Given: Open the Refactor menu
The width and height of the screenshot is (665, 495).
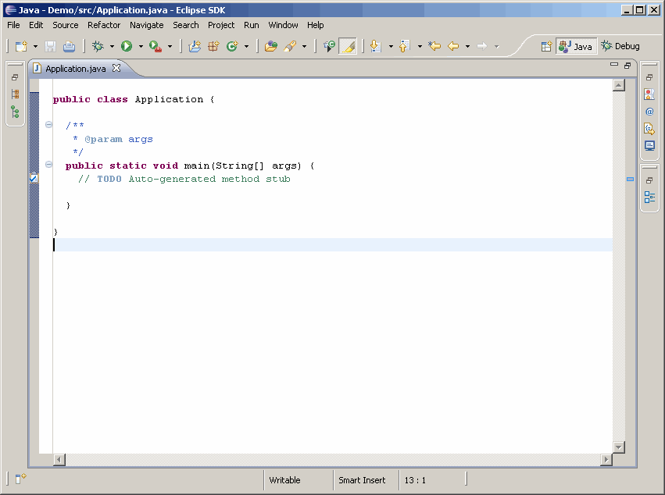Looking at the screenshot, I should 104,25.
